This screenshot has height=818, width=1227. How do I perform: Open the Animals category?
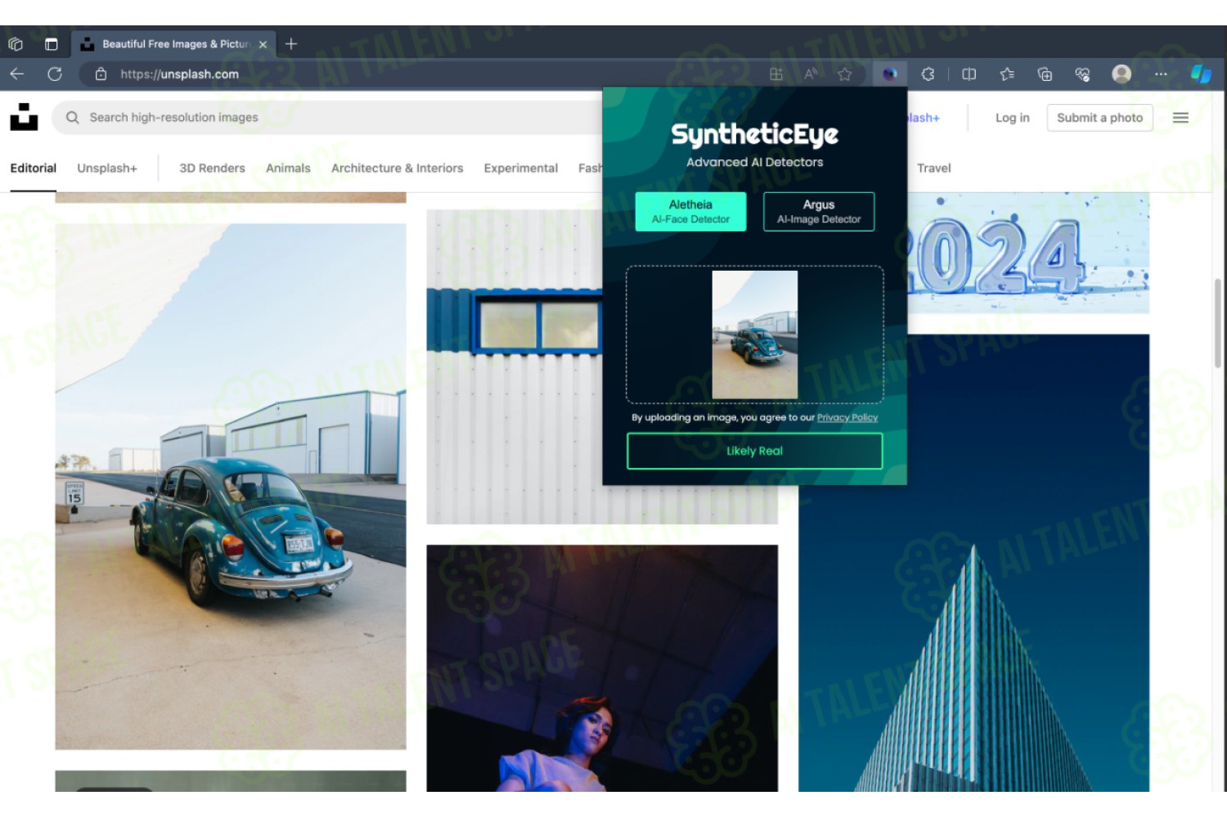[x=288, y=168]
